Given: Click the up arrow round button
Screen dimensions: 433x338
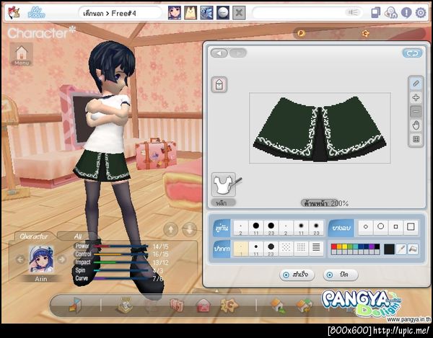Looking at the screenshot, I should [170, 229].
